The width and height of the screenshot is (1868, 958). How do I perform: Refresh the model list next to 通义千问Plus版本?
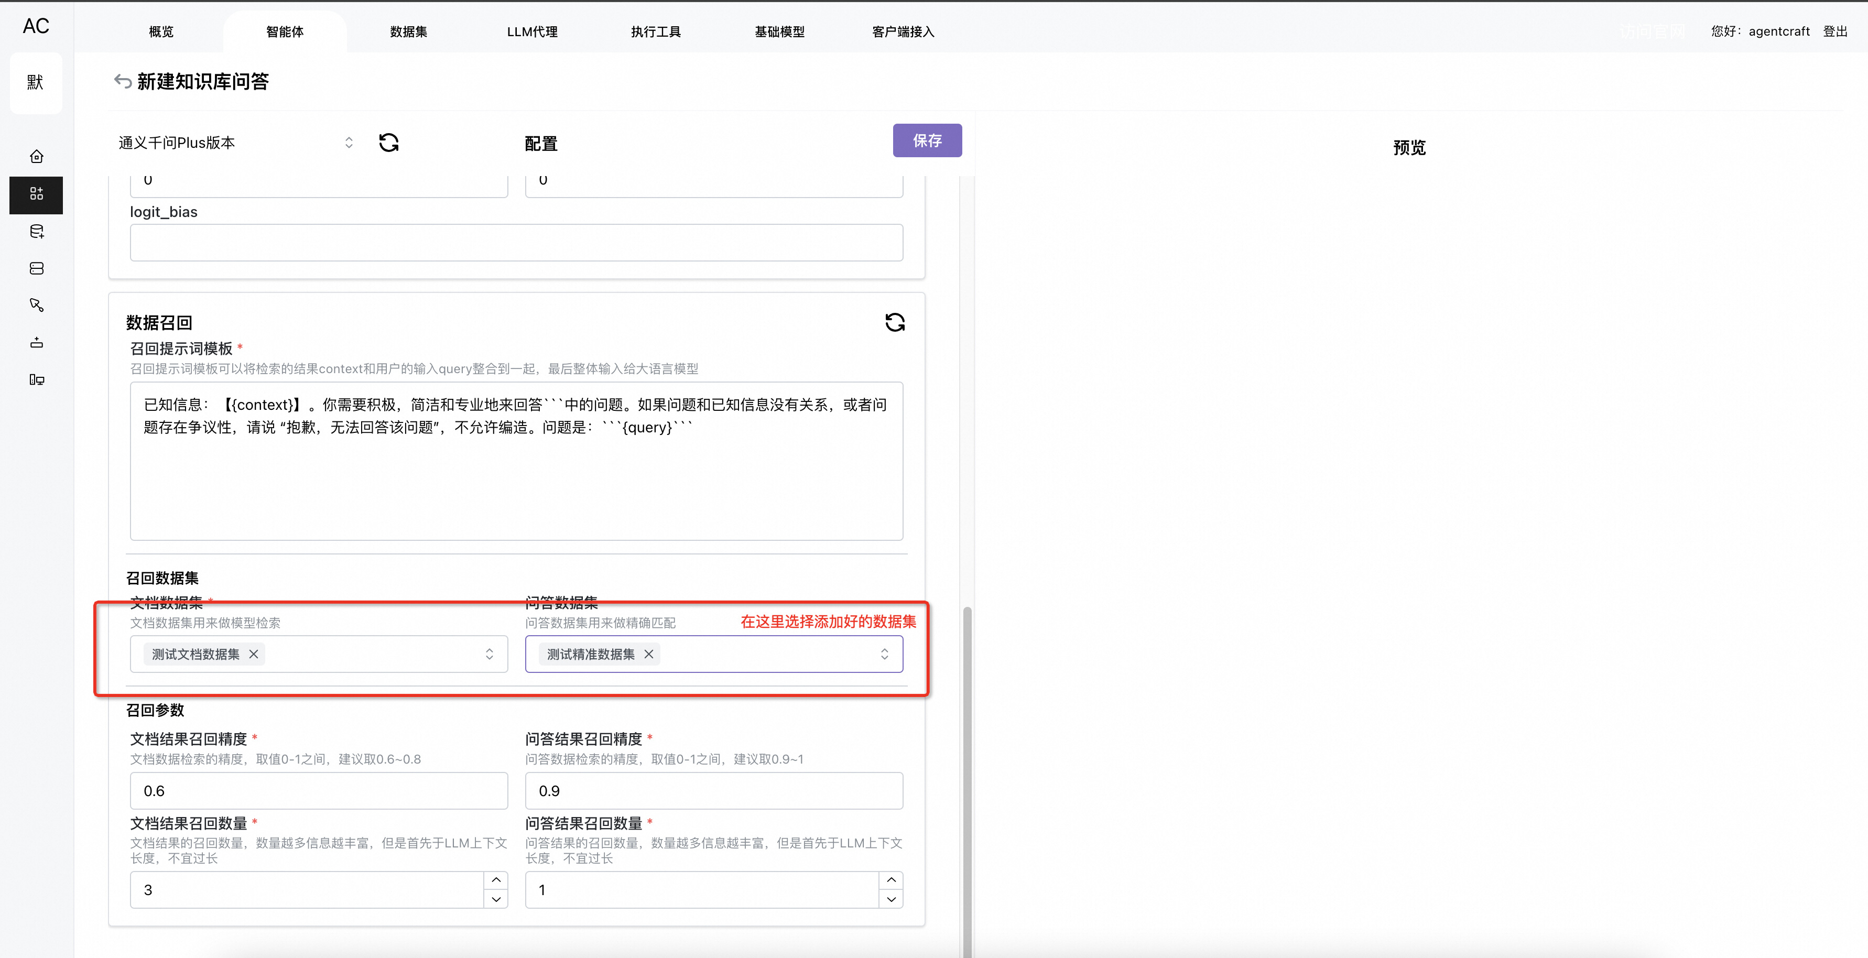[x=389, y=142]
